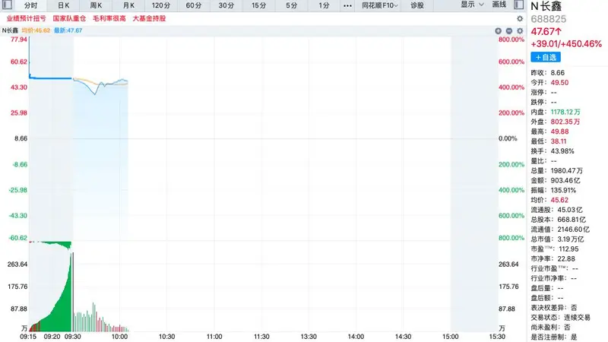Click the 市盈 112.95 value
The height and width of the screenshot is (342, 608).
click(x=568, y=249)
